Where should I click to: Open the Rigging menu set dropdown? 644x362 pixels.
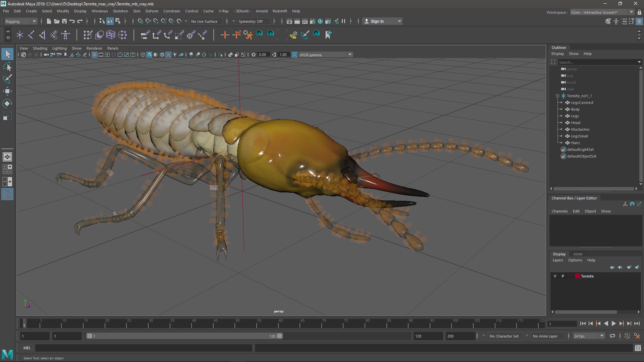21,21
